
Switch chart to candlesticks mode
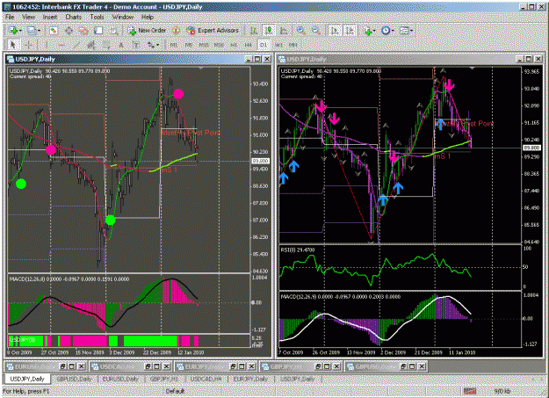point(269,31)
